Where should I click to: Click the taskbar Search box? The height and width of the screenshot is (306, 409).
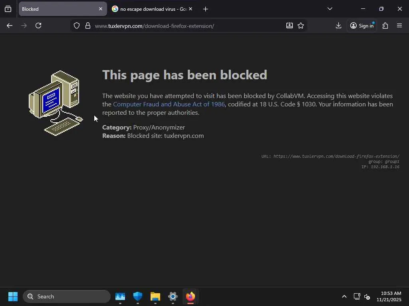coord(67,296)
